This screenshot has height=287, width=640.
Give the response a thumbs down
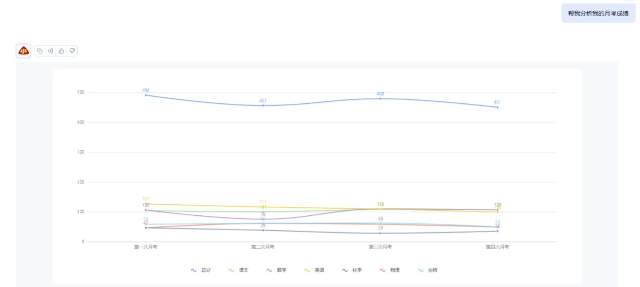coord(72,51)
